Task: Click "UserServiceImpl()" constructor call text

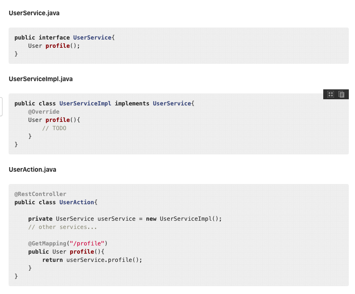Action: (x=189, y=219)
